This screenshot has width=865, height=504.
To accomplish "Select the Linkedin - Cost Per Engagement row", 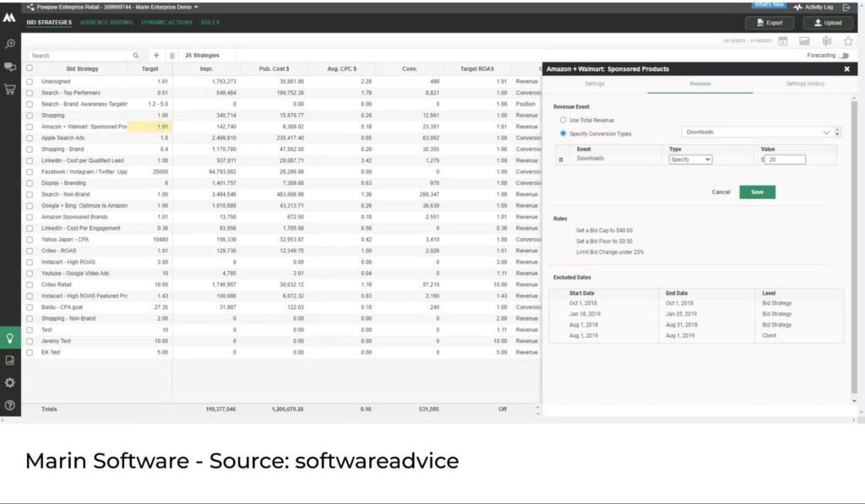I will click(283, 228).
